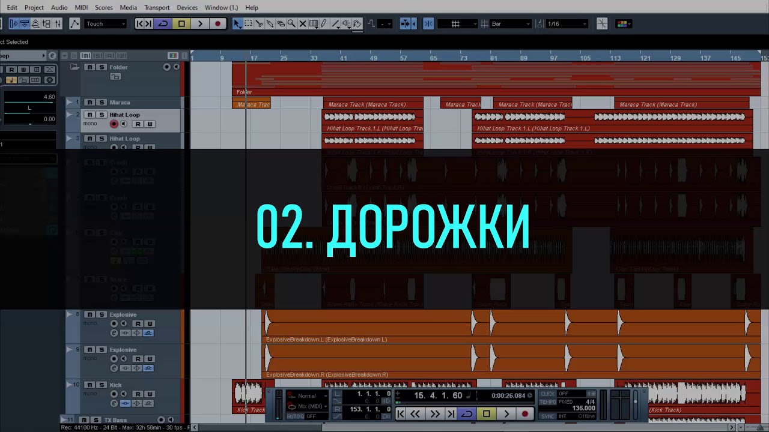The height and width of the screenshot is (432, 769).
Task: Toggle Snap on/off button
Action: 428,24
